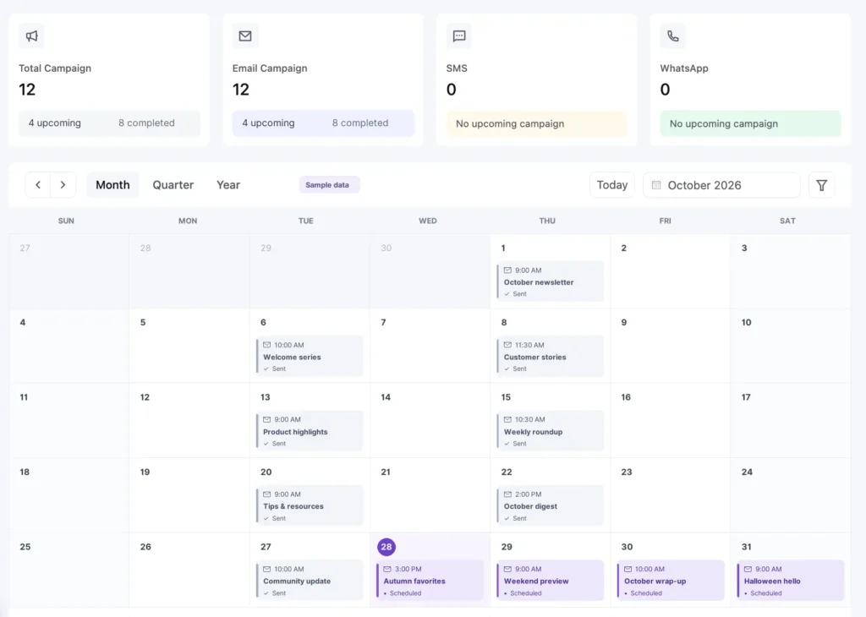Screen dimensions: 866x617
Task: Select date 19 in the calendar
Action: [145, 472]
